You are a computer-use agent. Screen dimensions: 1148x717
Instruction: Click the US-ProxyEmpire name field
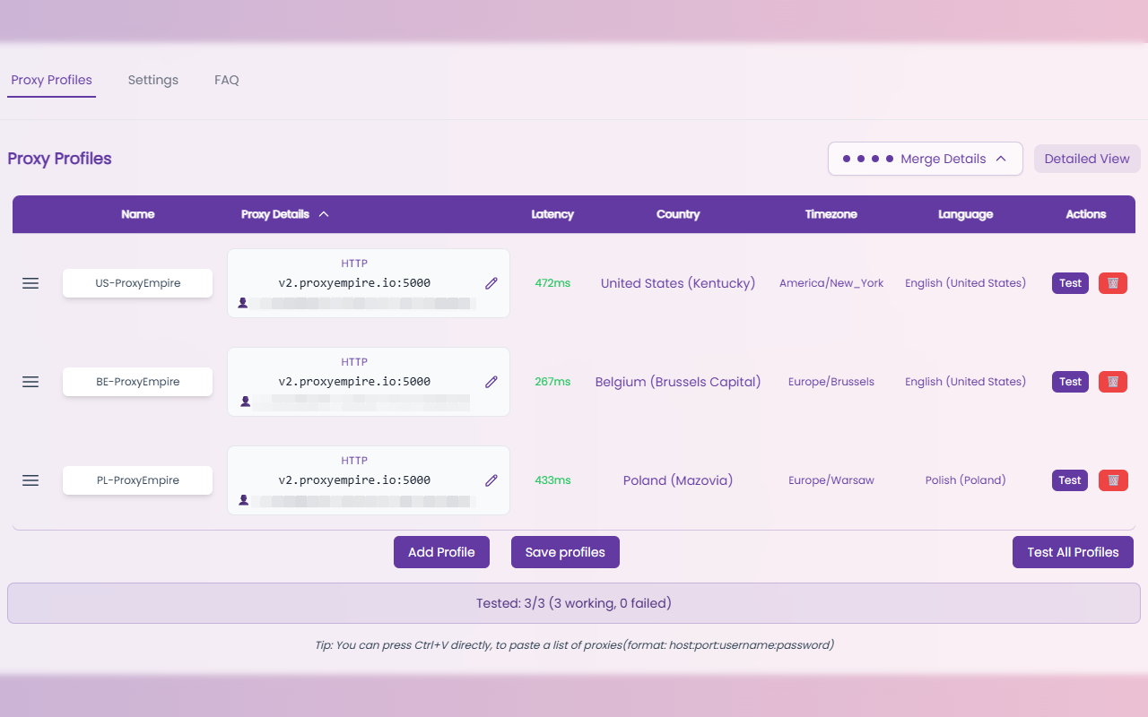[x=137, y=283]
